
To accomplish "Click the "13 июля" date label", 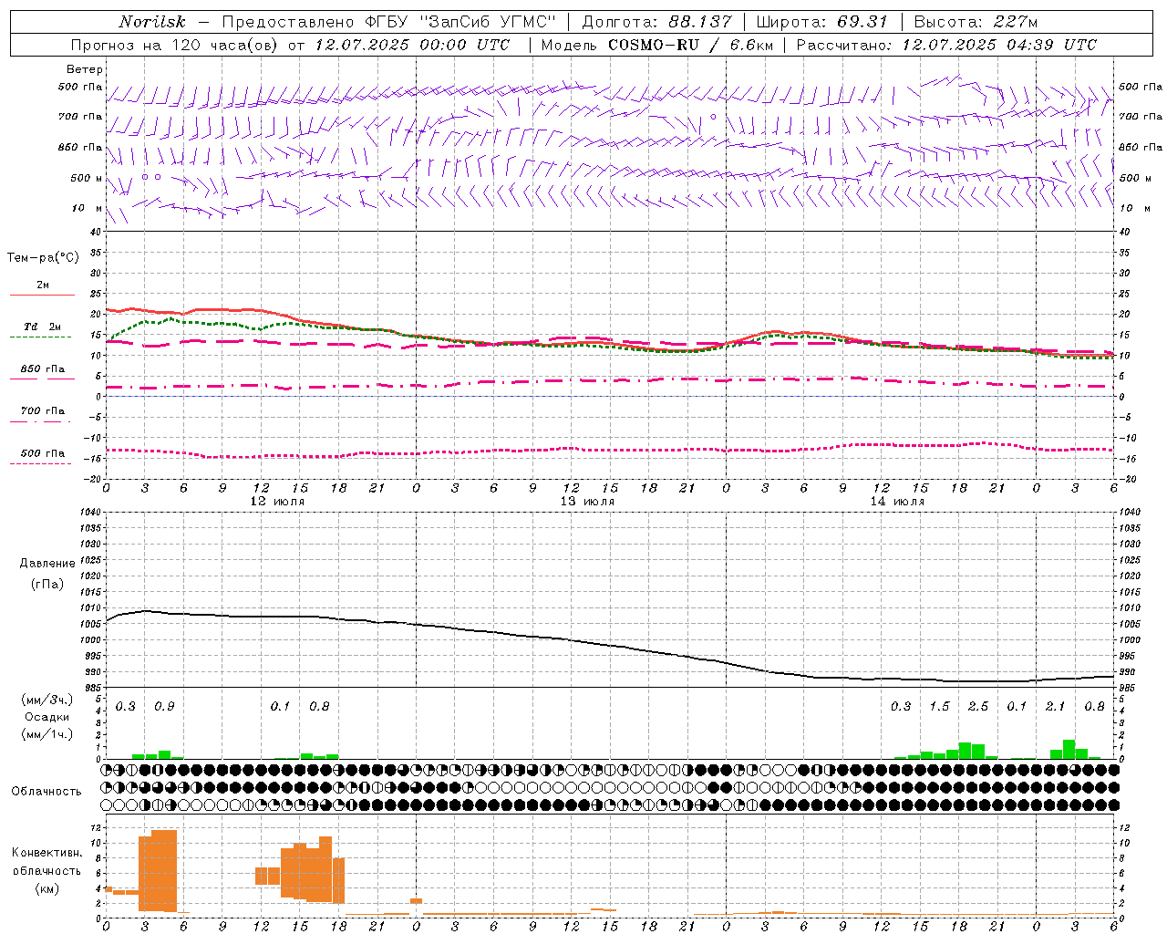I will pyautogui.click(x=587, y=502).
